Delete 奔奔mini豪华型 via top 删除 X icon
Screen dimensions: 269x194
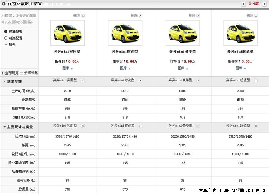[198, 16]
